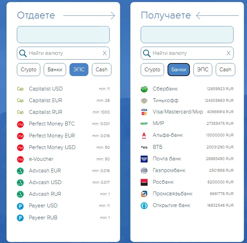Click the Advcash USD green icon
This screenshot has width=247, height=243.
tap(20, 183)
